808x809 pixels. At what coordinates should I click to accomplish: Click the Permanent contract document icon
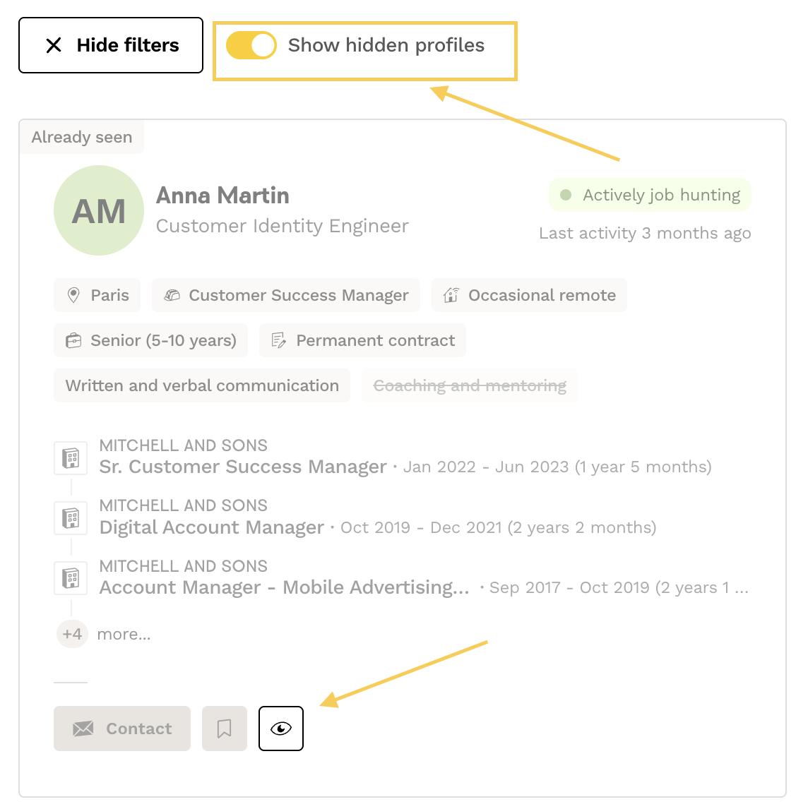(279, 341)
